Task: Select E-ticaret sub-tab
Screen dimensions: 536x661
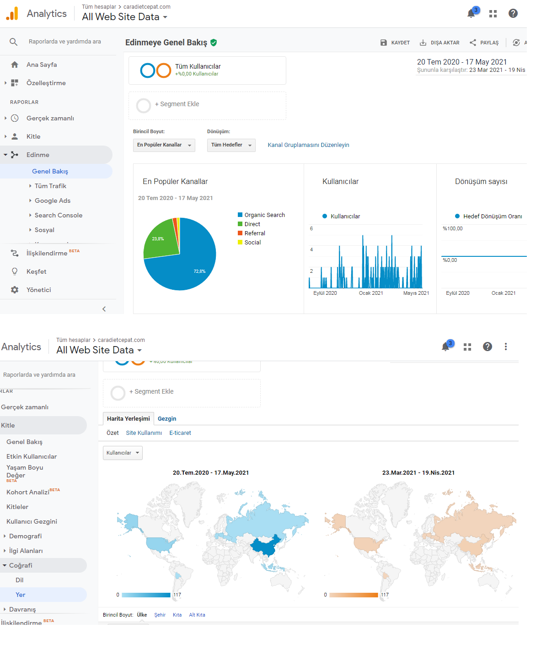Action: pyautogui.click(x=180, y=433)
